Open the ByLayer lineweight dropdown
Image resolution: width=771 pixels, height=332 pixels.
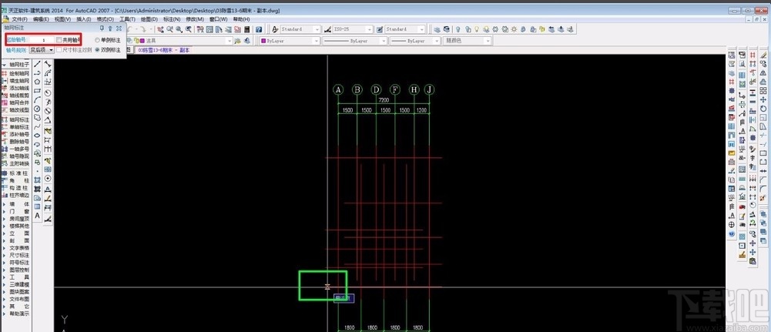[414, 41]
